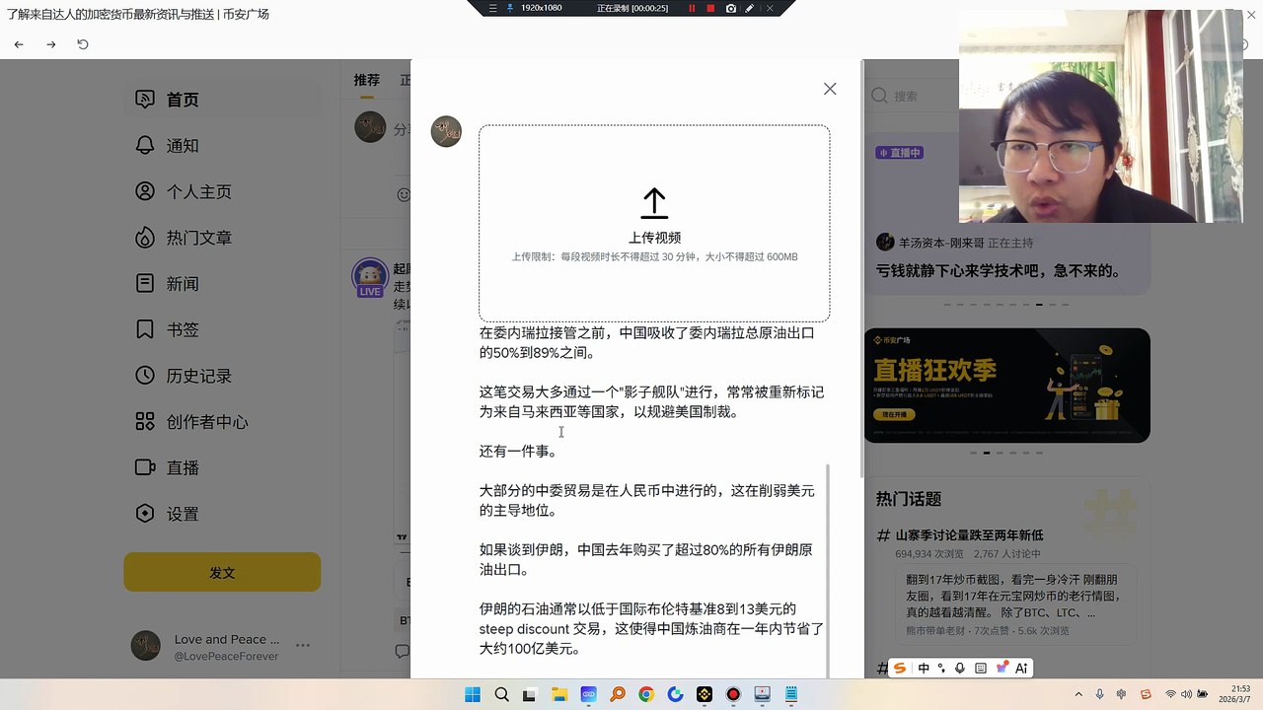Open the recorder pencil annotation tool
This screenshot has height=710, width=1263.
click(x=750, y=8)
